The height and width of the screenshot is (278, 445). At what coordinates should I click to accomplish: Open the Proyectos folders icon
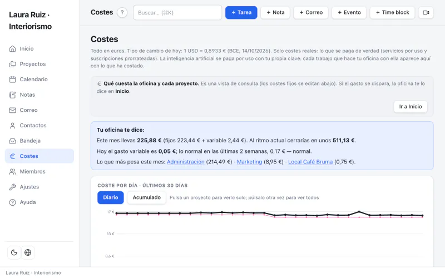(12, 64)
